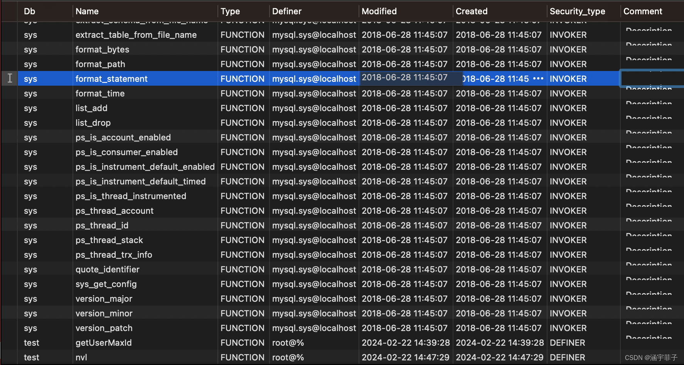Click the I-beam row marker beside format_statement

[10, 78]
